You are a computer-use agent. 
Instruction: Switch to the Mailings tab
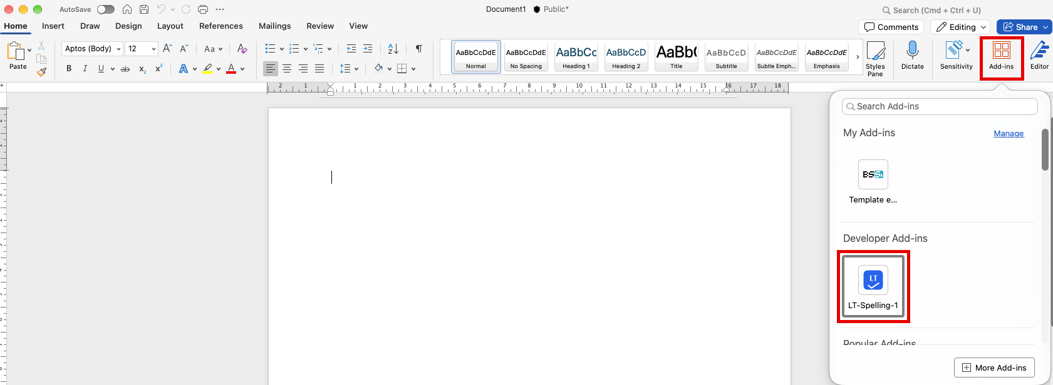tap(275, 26)
